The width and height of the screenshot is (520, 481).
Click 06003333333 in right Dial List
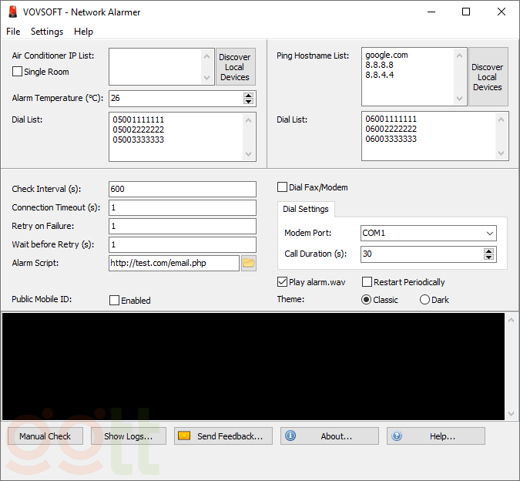tap(391, 139)
